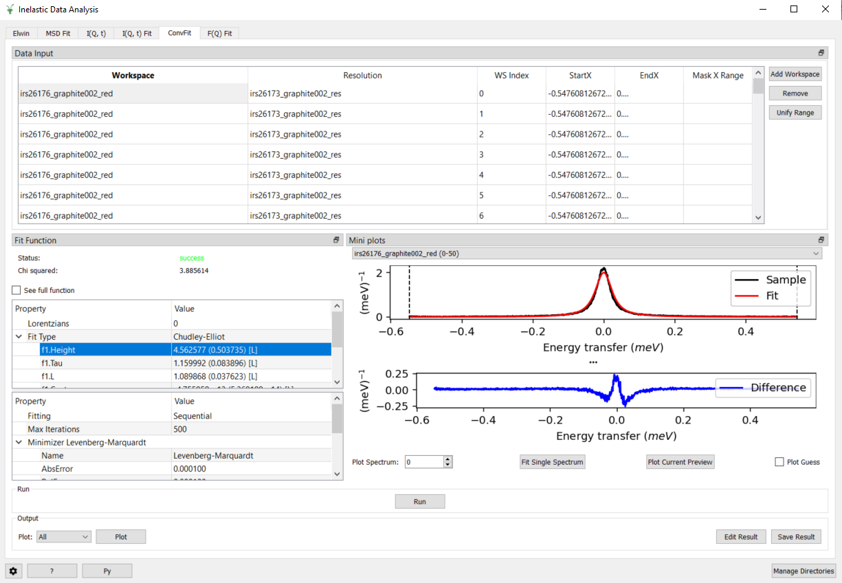Click the data table vertical scrollbar down arrow
Viewport: 842px width, 583px height.
758,217
